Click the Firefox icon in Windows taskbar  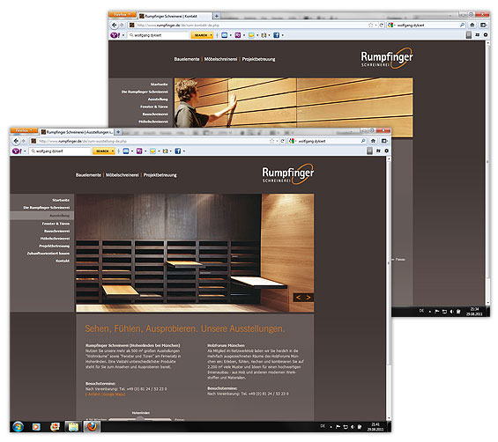(x=92, y=427)
